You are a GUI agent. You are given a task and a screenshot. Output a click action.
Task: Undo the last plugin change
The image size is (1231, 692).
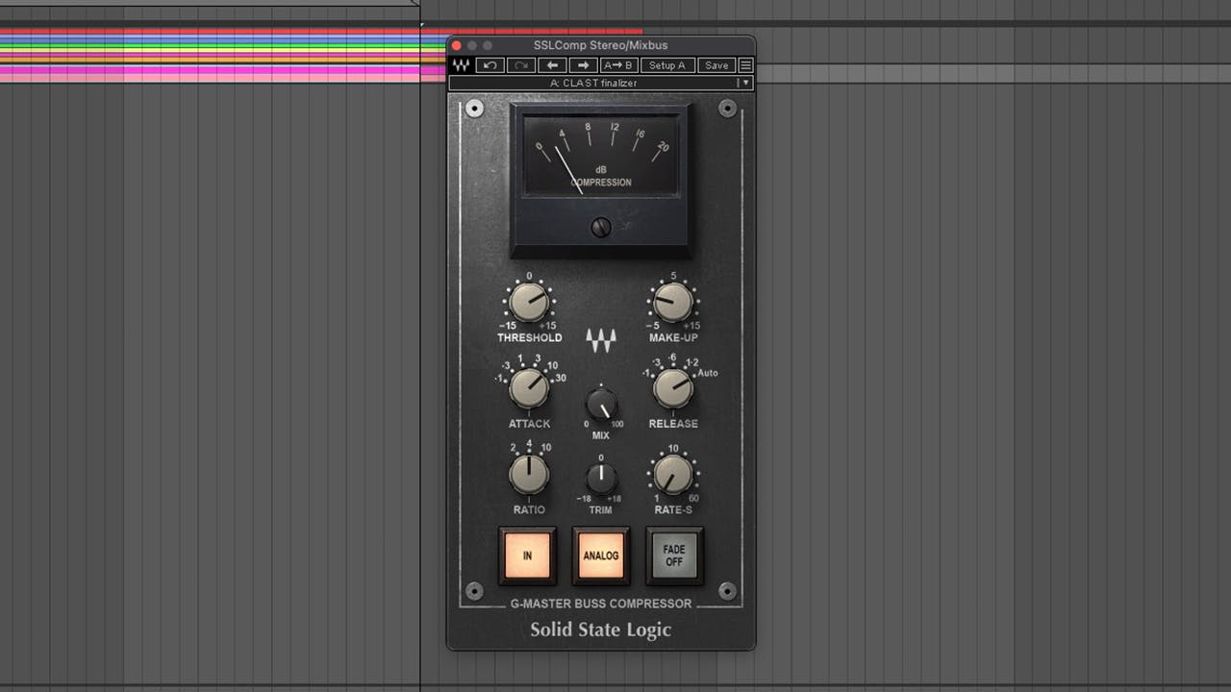click(x=490, y=65)
